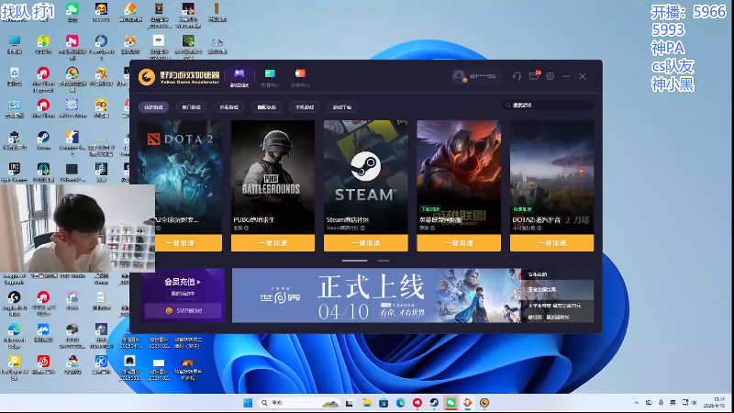Image resolution: width=734 pixels, height=413 pixels.
Task: Open Microsoft Store from the taskbar
Action: pyautogui.click(x=384, y=403)
